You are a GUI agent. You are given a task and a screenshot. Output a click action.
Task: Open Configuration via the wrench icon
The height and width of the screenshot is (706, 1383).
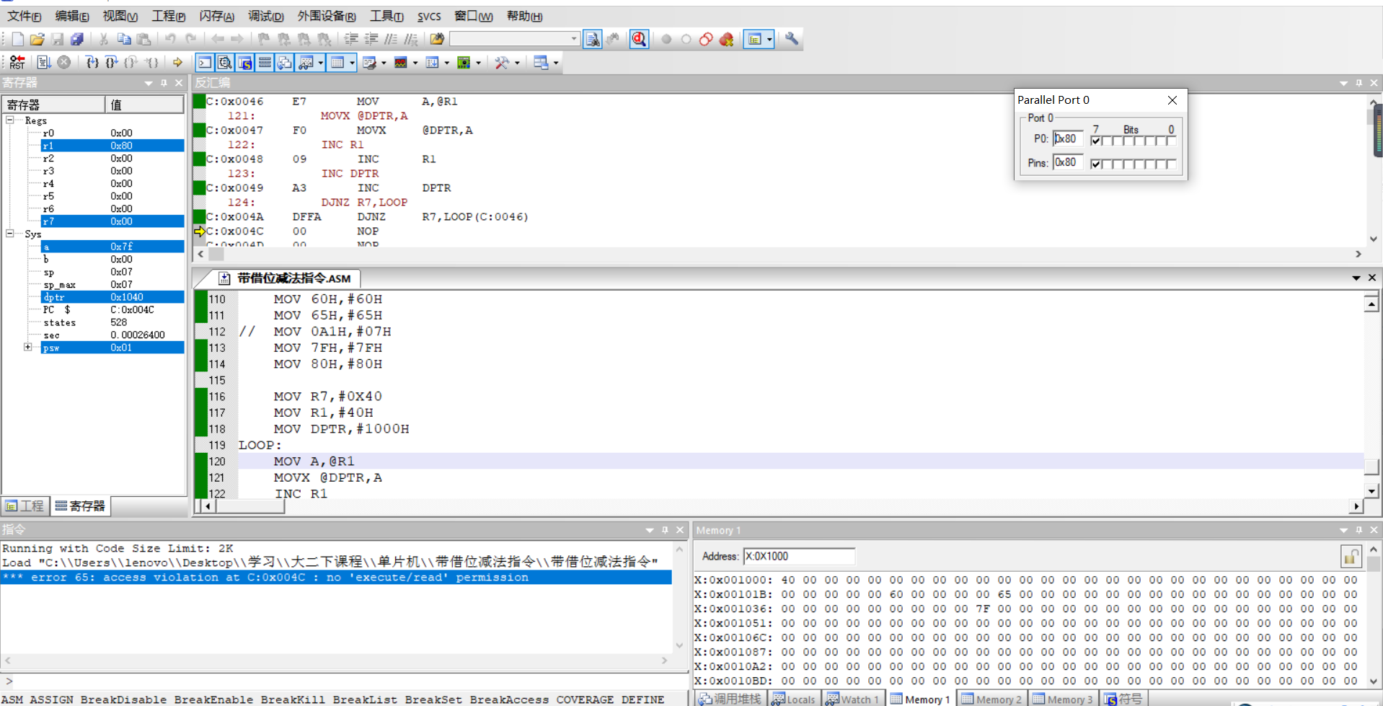pos(792,40)
